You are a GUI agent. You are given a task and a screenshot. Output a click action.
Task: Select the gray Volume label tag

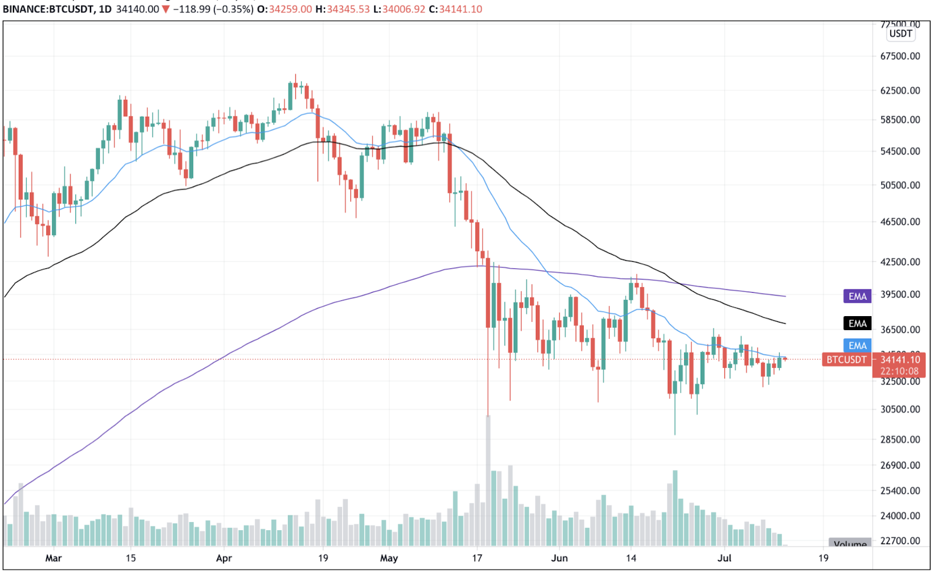click(850, 542)
